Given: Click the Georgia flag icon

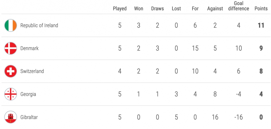Looking at the screenshot, I should pyautogui.click(x=11, y=94).
